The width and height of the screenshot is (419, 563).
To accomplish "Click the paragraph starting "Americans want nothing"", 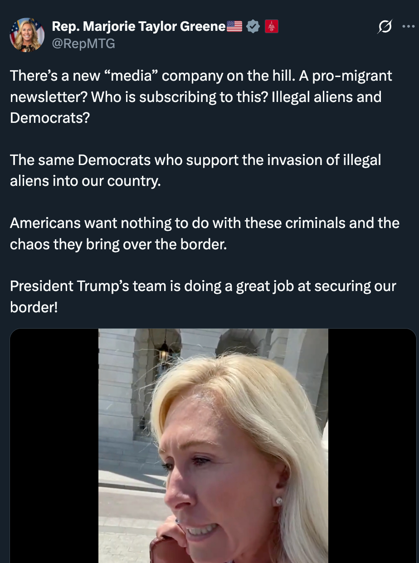I will 205,233.
